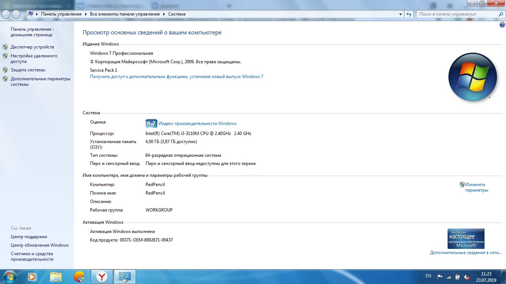
Task: Click the Back navigation arrow button
Action: [6, 14]
